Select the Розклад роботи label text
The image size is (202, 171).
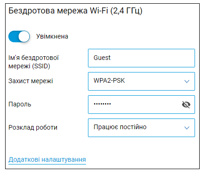(33, 128)
